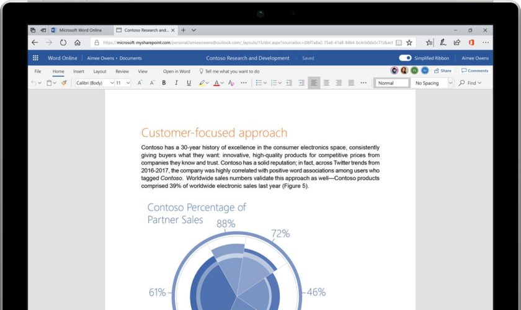Open browser settings and more ellipsis
Viewport: 521px width, 310px height.
(486, 43)
